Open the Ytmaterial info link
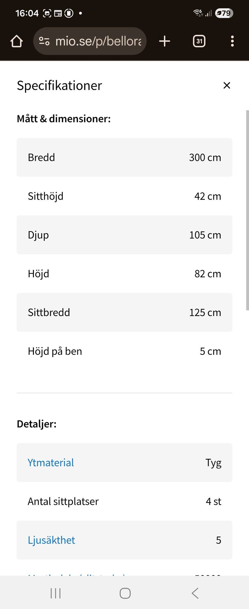Screen dimensions: 249x609 click(51, 463)
